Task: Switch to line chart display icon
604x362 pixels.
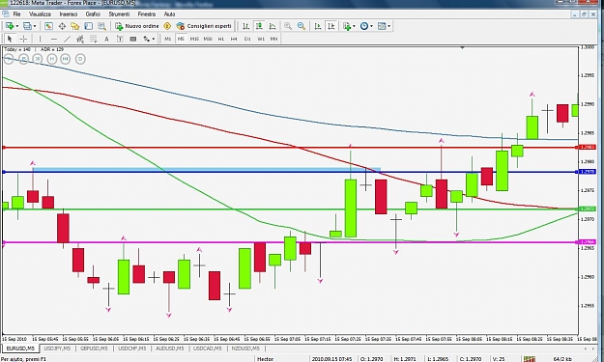Action: click(273, 26)
